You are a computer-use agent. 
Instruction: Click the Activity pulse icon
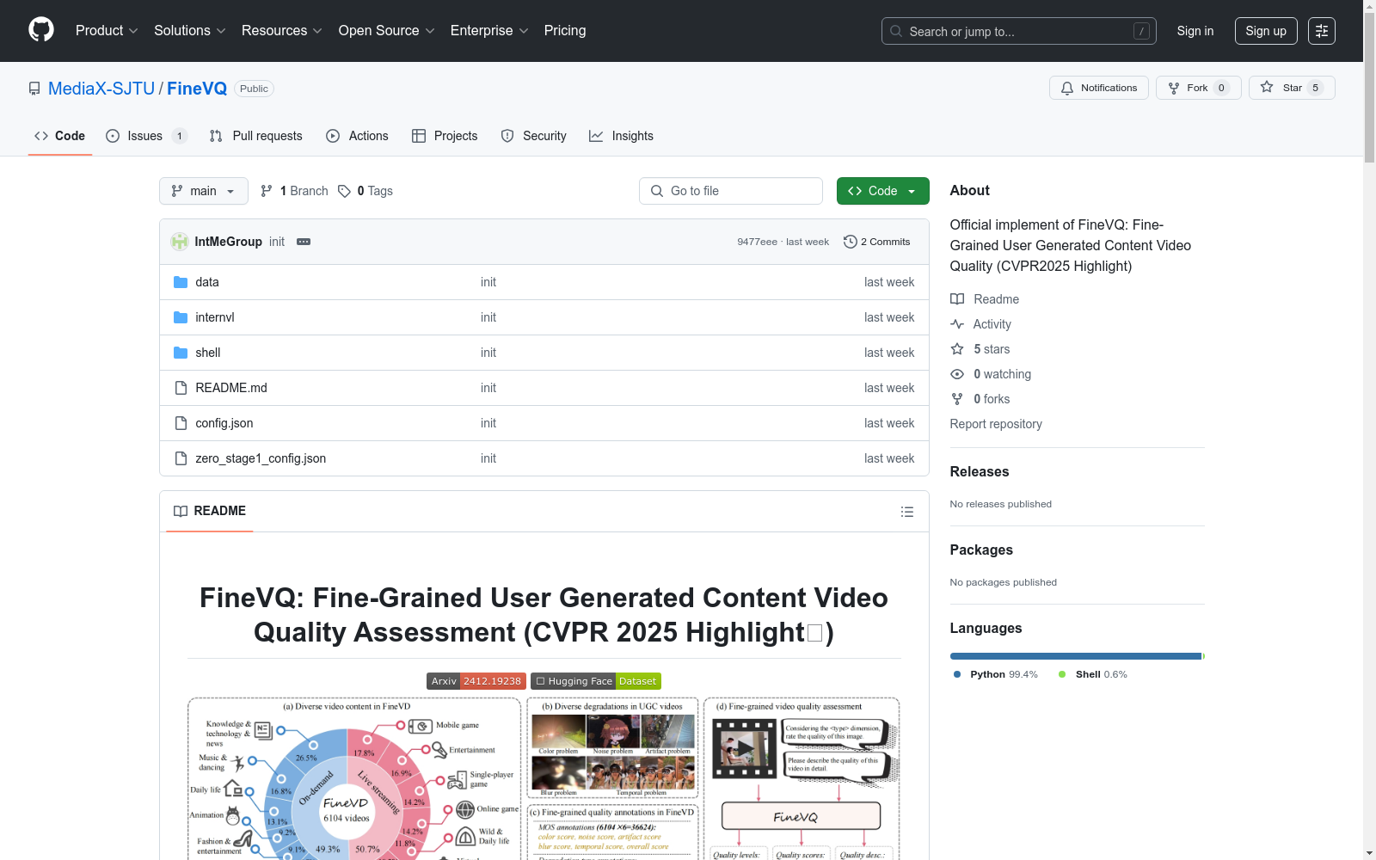[x=957, y=324]
